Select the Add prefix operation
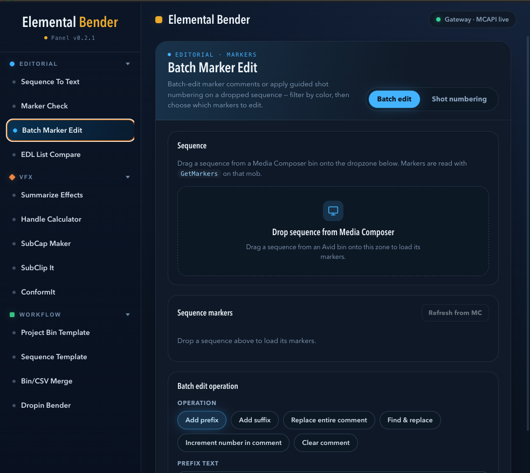This screenshot has width=530, height=473. coord(202,420)
